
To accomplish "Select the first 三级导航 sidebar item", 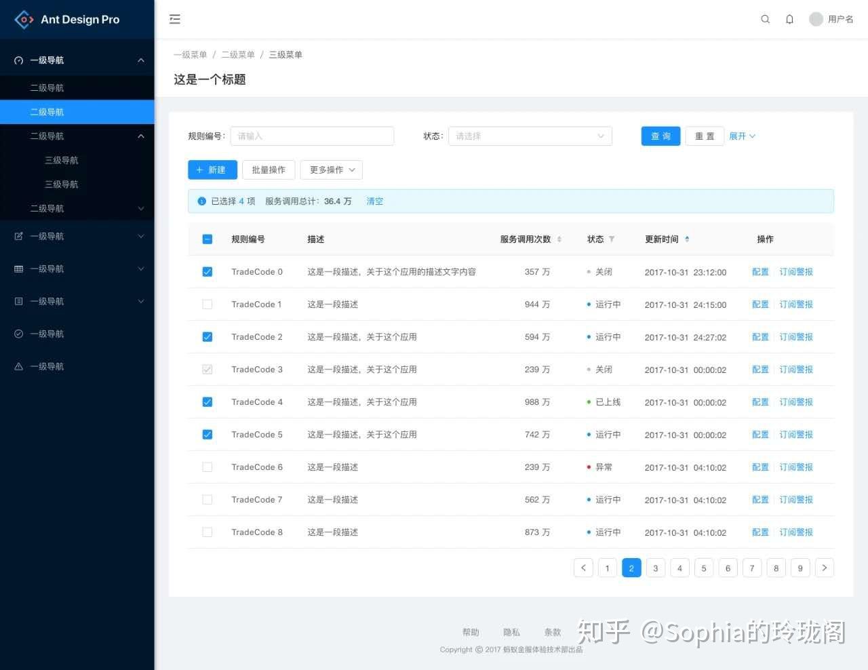I will (x=61, y=160).
